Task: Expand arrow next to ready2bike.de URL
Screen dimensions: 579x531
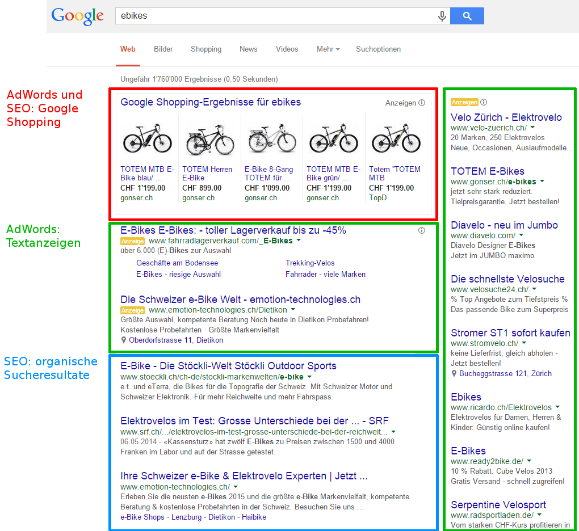Action: [x=529, y=461]
